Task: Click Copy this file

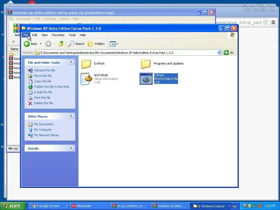Action: click(43, 81)
